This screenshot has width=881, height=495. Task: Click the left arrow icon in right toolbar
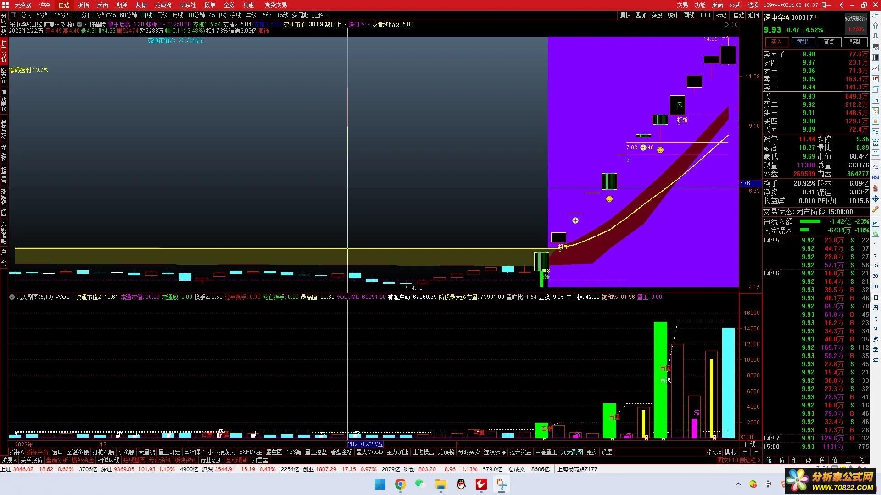coord(875,16)
